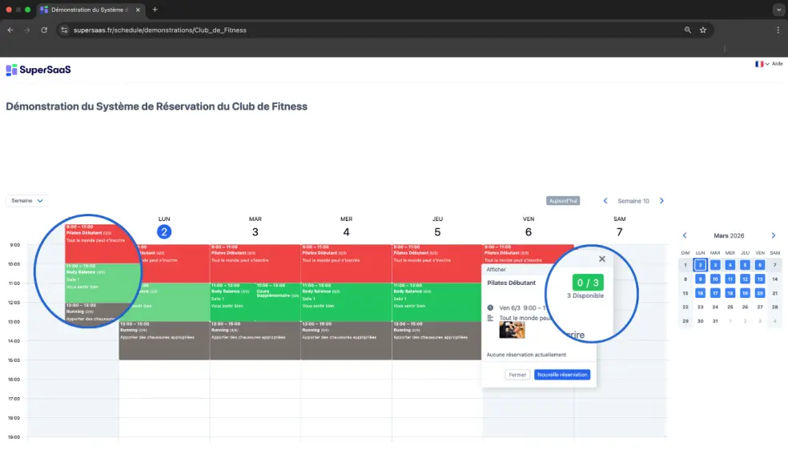Jump to today with Aujourd'hui button
The image size is (788, 470).
point(563,201)
